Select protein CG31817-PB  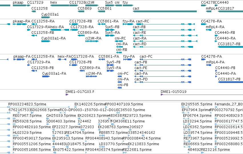click(x=231, y=82)
